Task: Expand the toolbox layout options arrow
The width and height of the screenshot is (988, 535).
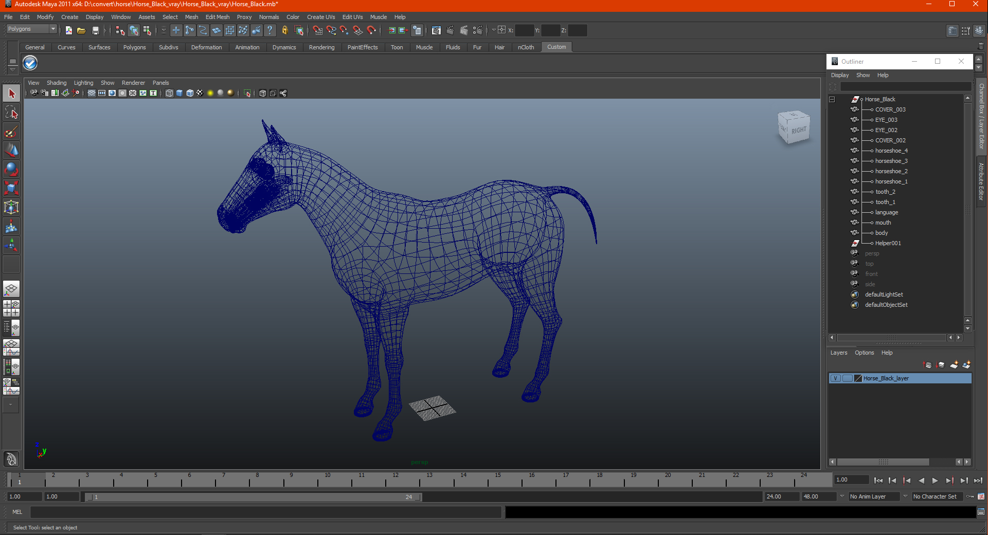Action: [11, 404]
